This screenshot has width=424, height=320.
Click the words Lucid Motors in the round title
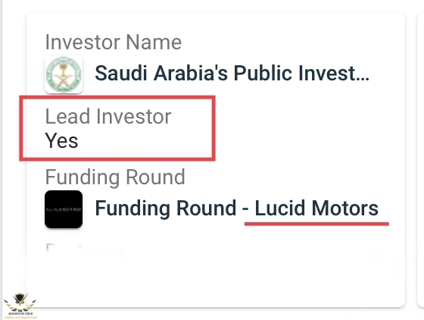[316, 208]
